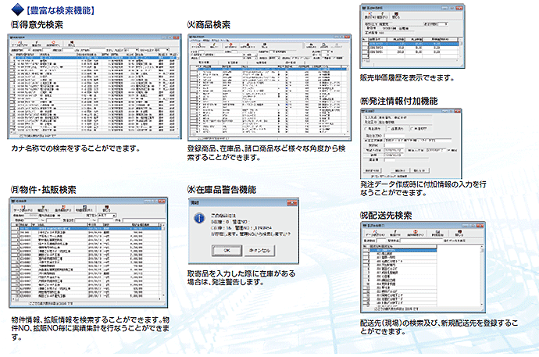
Task: Click the red clear-conditions icon in property search toolbar
Action: tap(63, 209)
